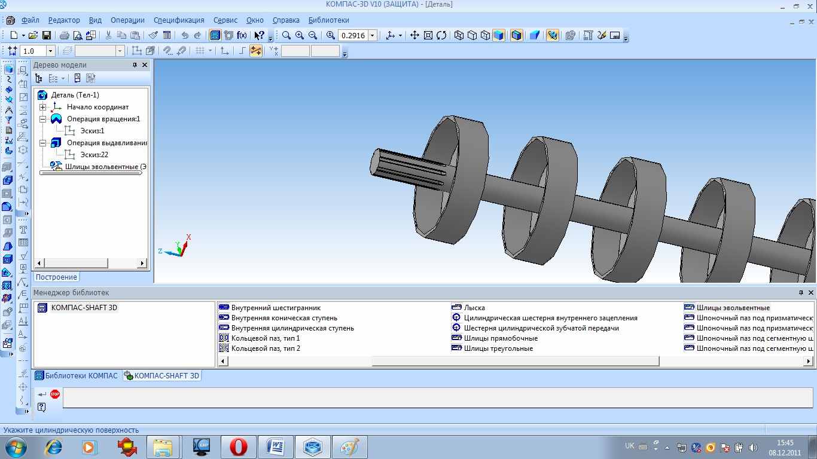Zoom out with the minus magnifier

(x=313, y=35)
